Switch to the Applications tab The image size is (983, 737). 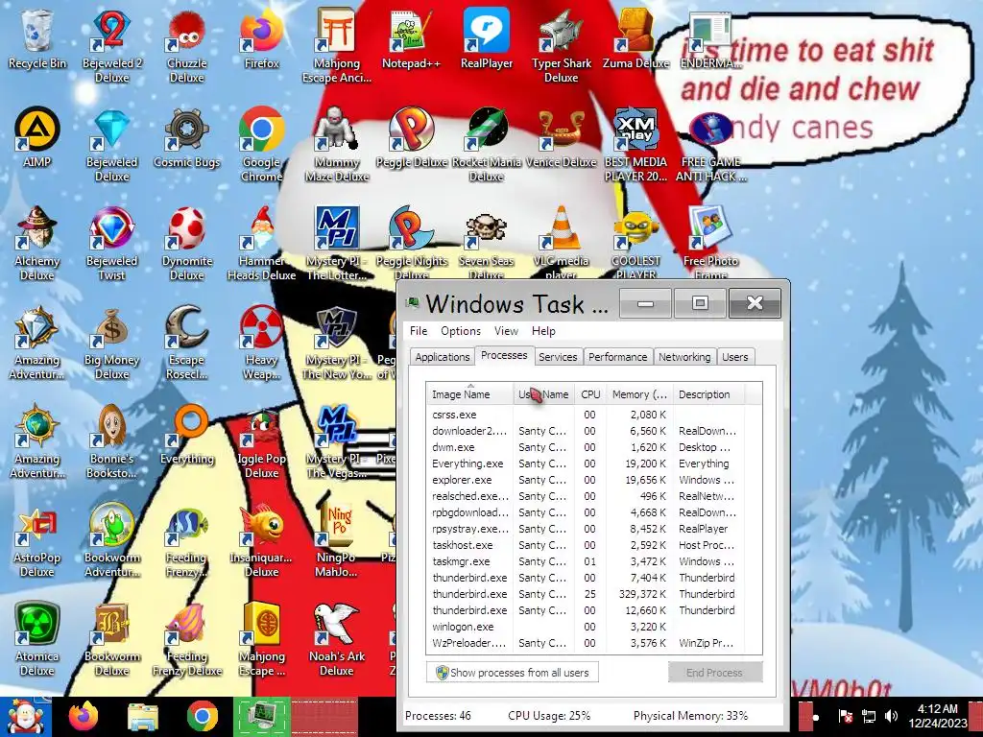pyautogui.click(x=442, y=357)
